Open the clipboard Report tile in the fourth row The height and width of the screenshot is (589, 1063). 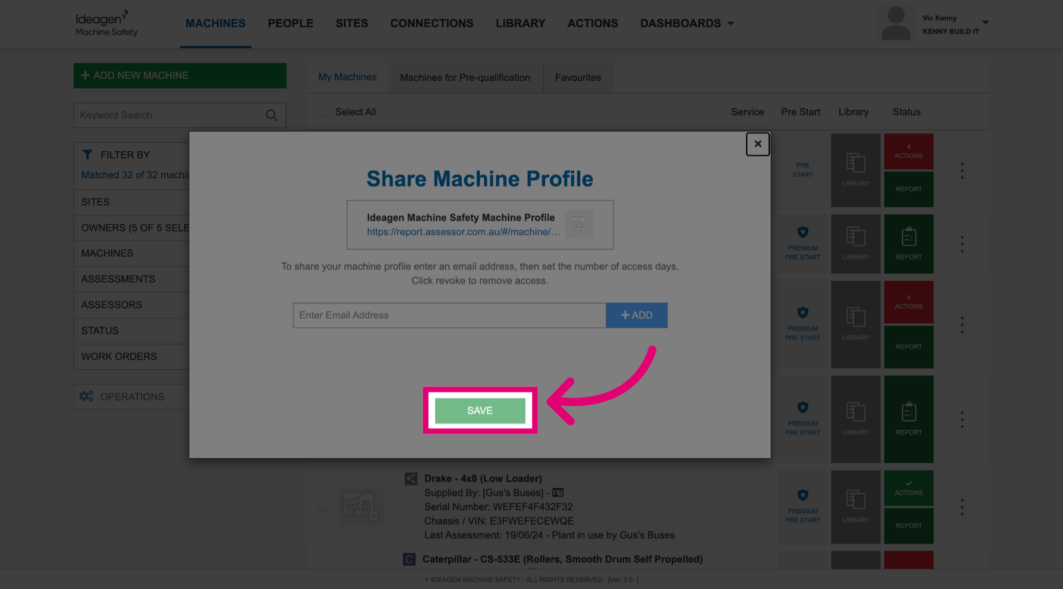point(909,419)
